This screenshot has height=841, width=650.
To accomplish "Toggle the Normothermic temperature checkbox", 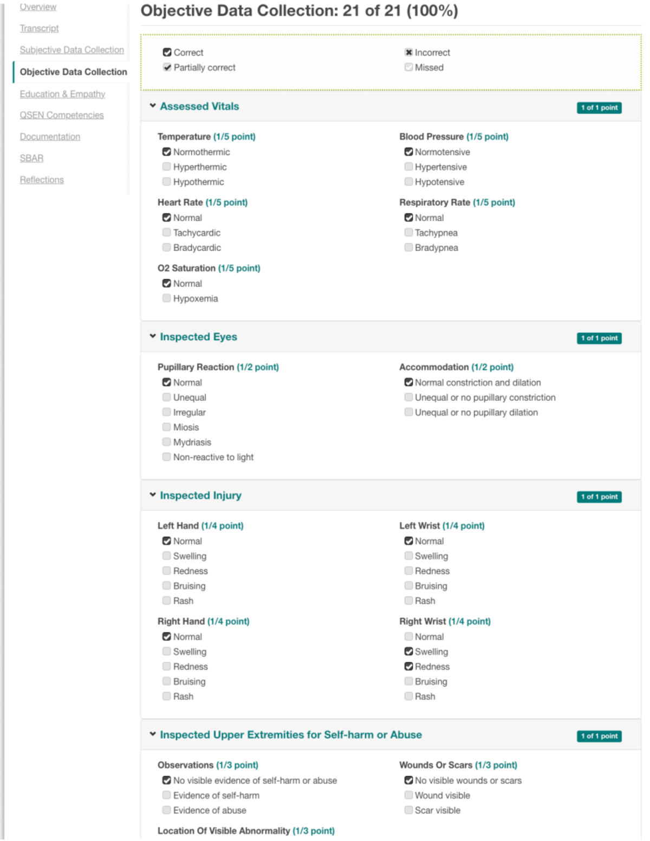I will (167, 152).
